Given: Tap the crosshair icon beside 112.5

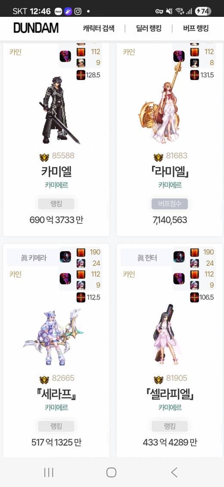Looking at the screenshot, I should [x=81, y=297].
